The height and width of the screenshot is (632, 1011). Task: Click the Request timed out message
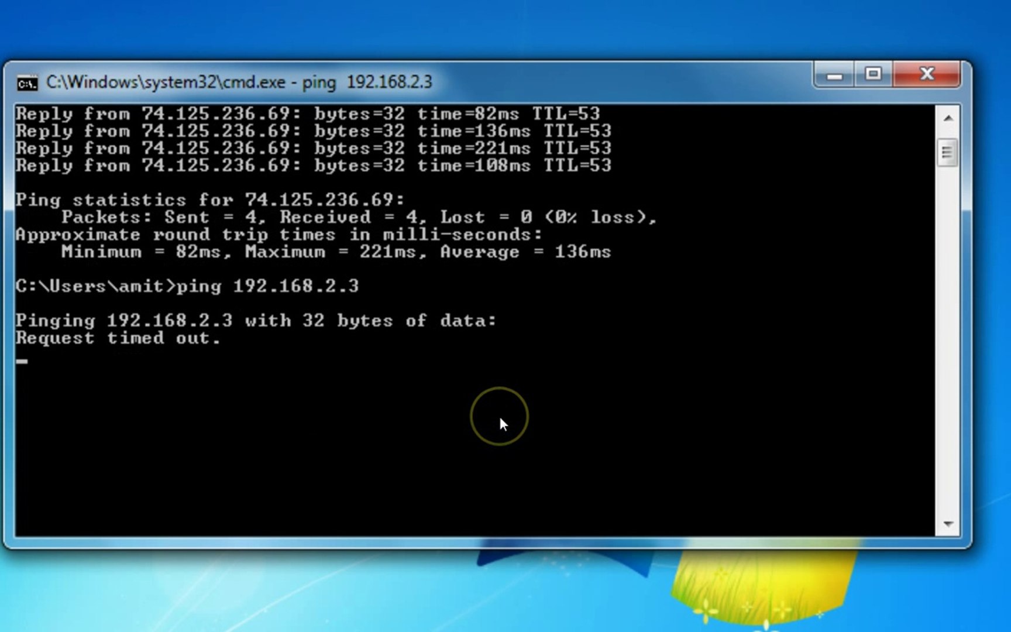(117, 338)
